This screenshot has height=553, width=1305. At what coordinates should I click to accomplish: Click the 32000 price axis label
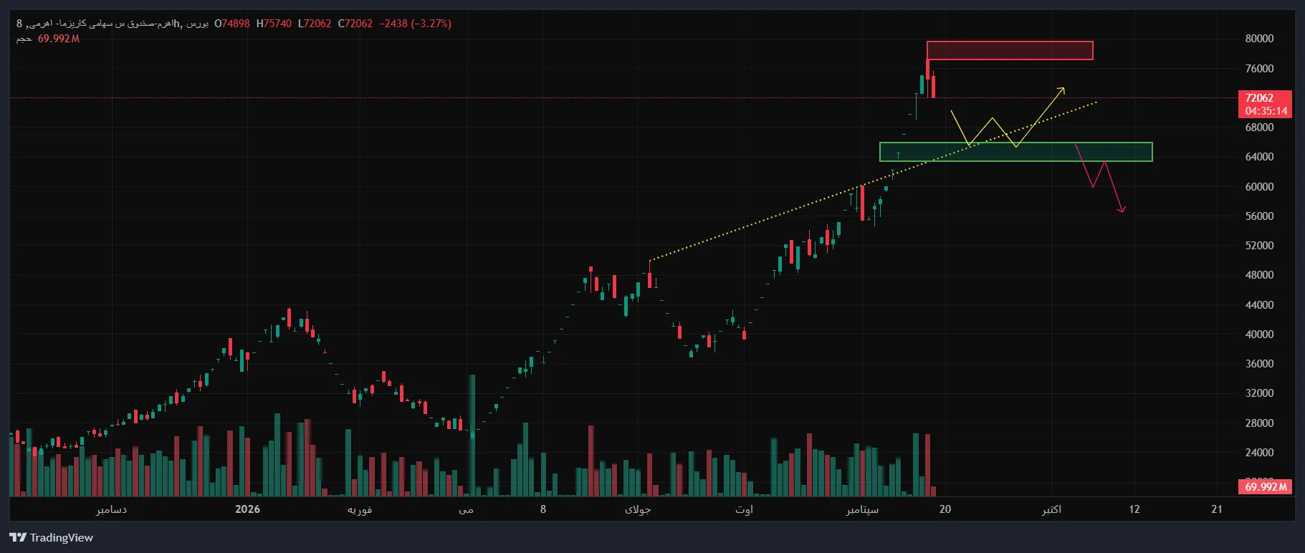[1259, 393]
